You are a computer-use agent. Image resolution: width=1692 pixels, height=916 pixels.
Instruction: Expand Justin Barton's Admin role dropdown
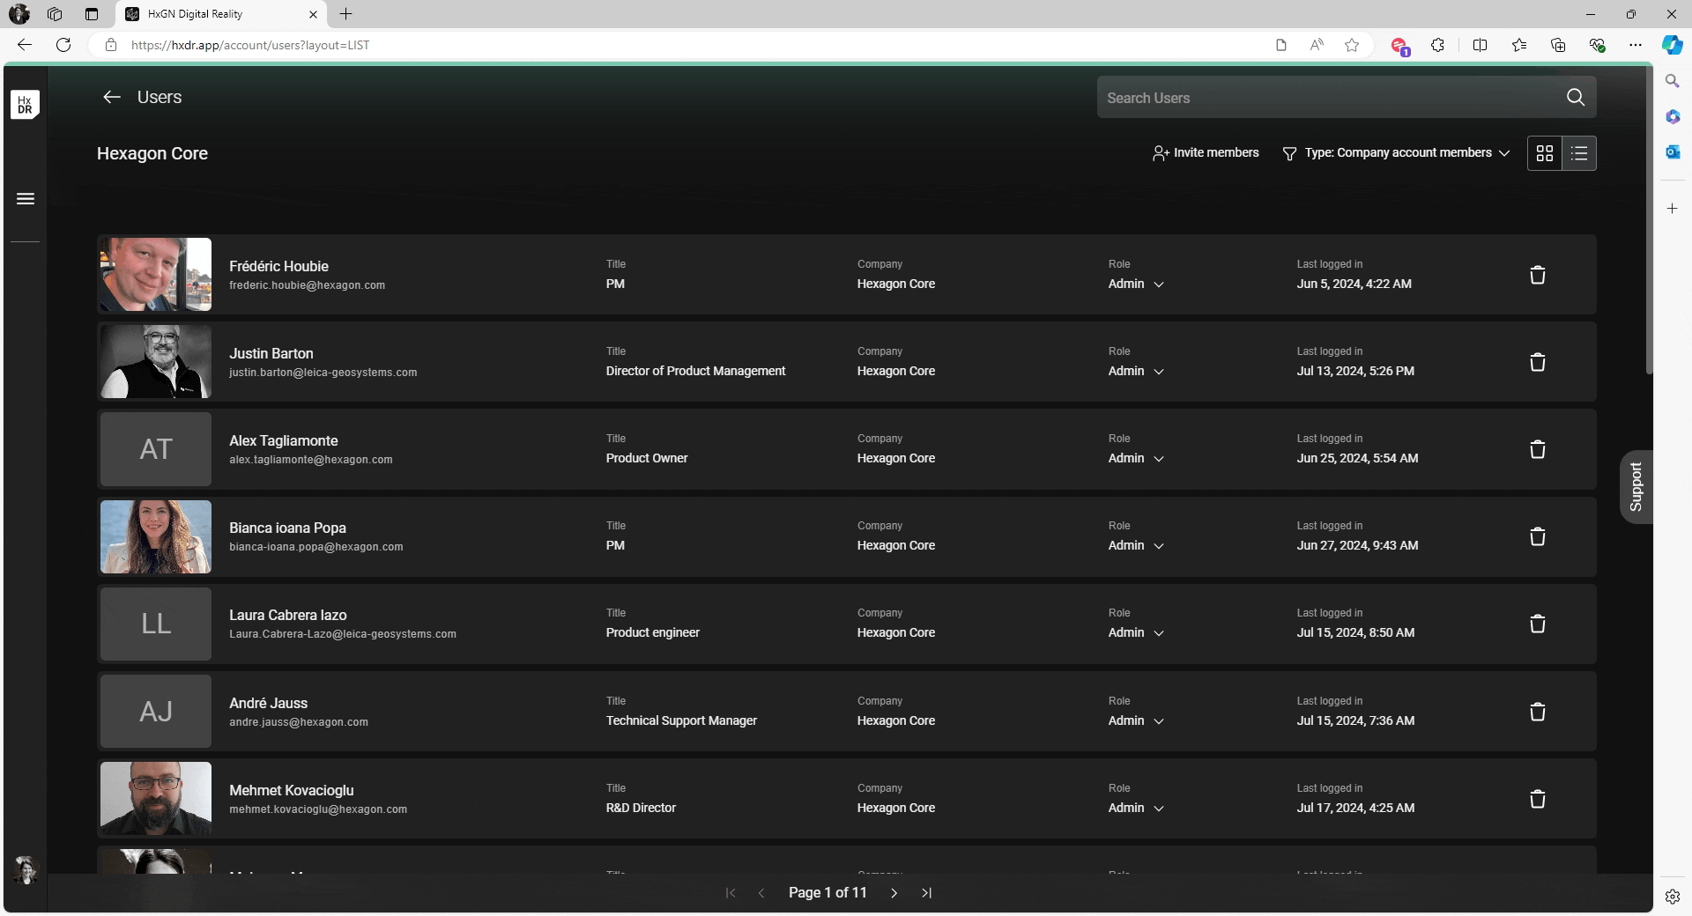point(1135,372)
